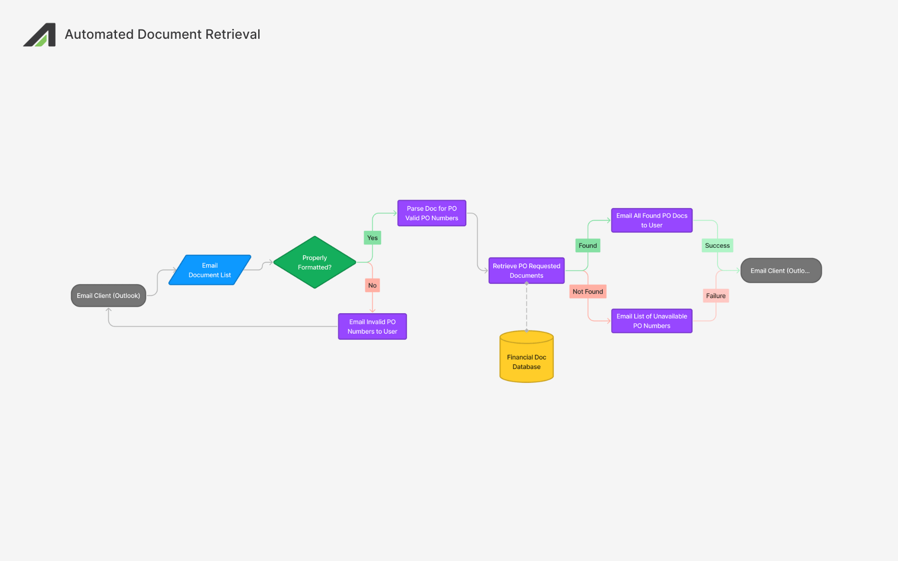The image size is (898, 561).
Task: Toggle the Found branch label
Action: tap(587, 245)
